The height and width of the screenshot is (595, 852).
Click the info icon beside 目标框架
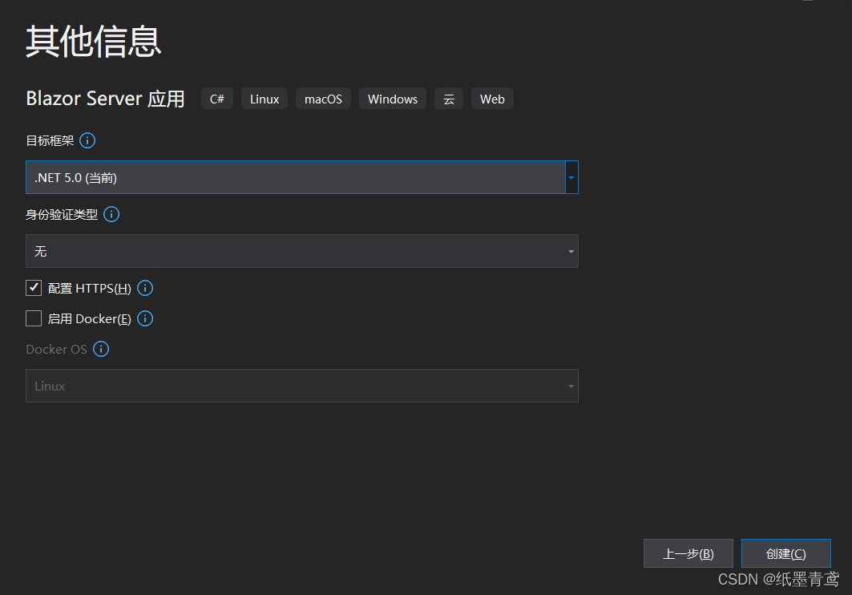[x=87, y=141]
